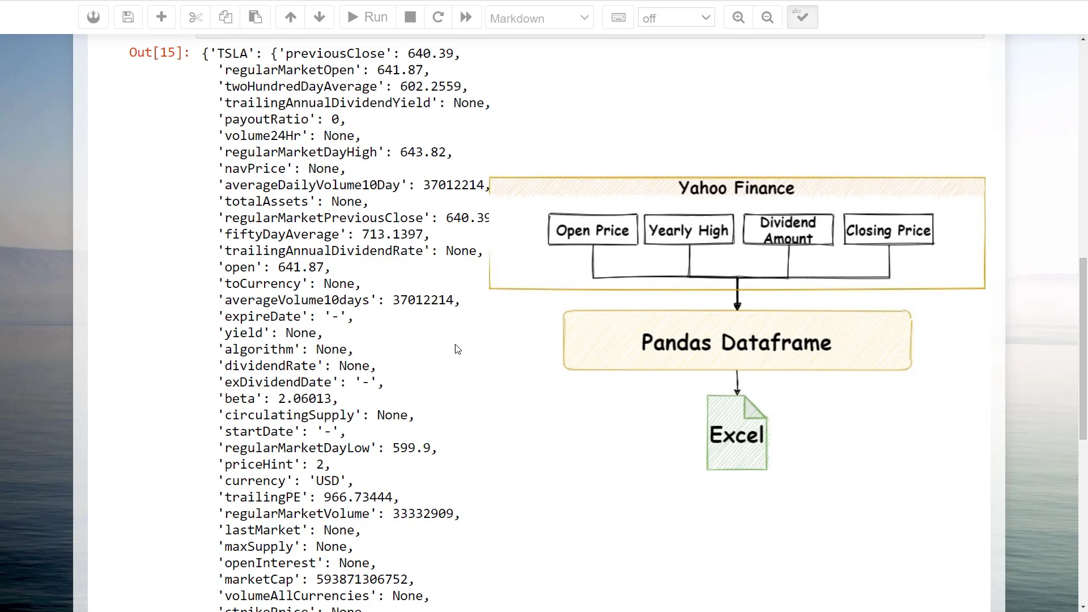This screenshot has height=612, width=1088.
Task: Click the Jupyter logo icon at toolbar left
Action: click(93, 17)
